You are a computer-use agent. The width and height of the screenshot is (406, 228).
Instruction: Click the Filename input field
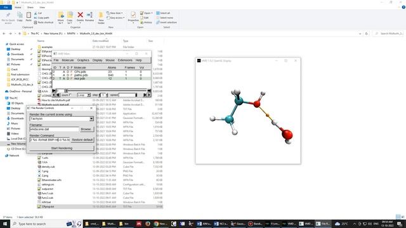(54, 129)
